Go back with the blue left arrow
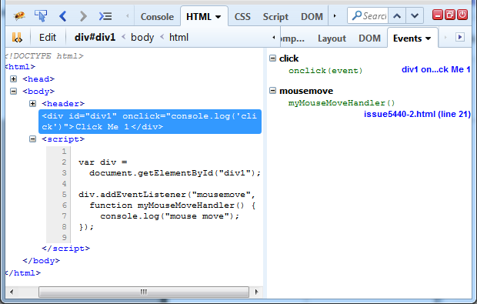 [x=62, y=16]
